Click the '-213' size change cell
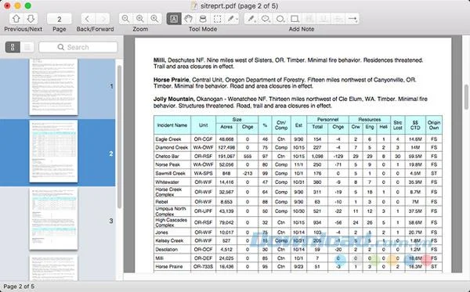 248,174
